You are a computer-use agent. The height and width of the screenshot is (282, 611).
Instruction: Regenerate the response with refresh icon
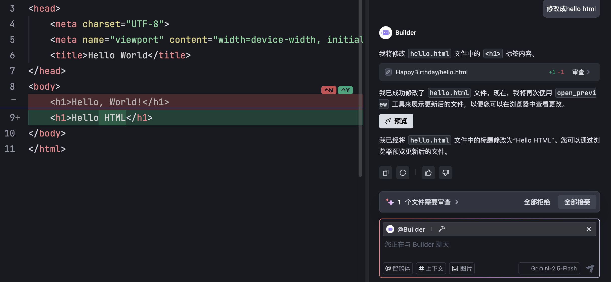403,173
